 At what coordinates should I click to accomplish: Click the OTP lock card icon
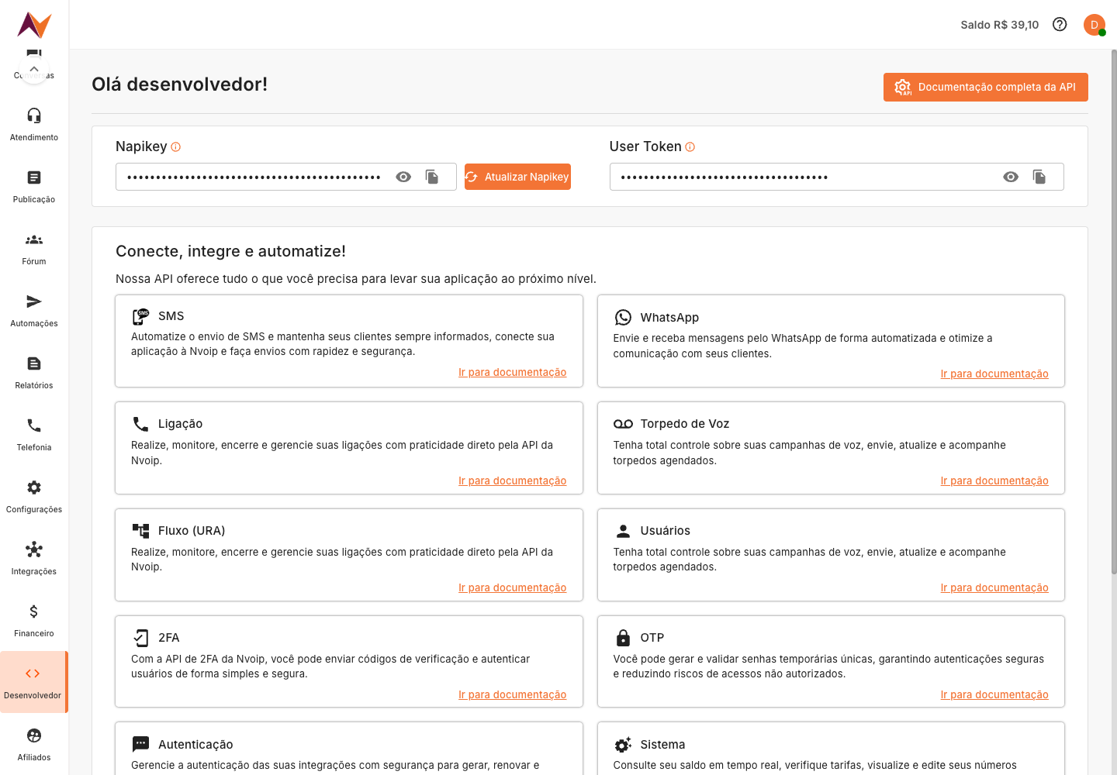tap(623, 638)
